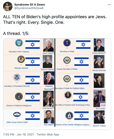Click the White House icon
This screenshot has width=114, height=139.
(17, 114)
